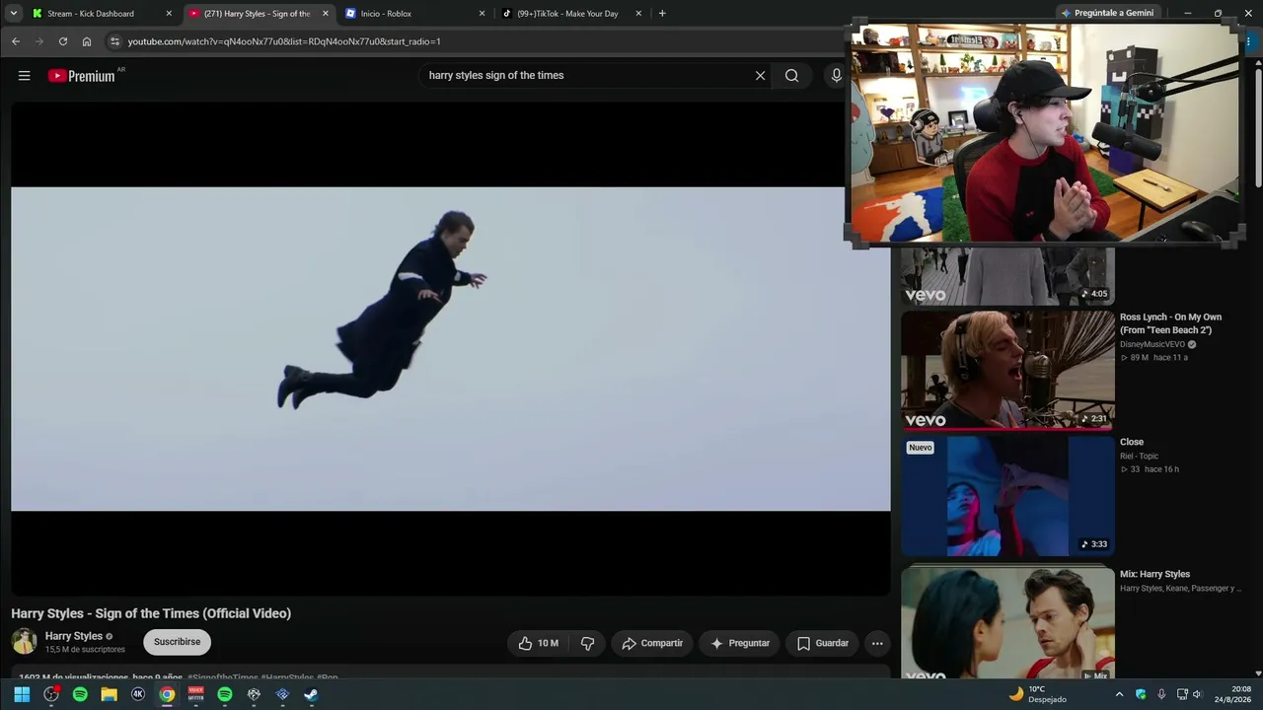Click the magnifier search button
This screenshot has width=1263, height=710.
coord(791,76)
